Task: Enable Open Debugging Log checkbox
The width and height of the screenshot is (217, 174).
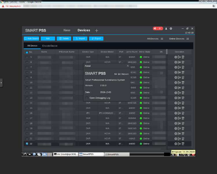Action: tap(87, 98)
